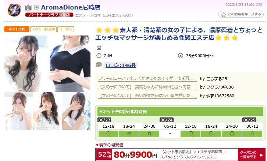
Task: Open the main shop photo collage
Action: click(47, 83)
